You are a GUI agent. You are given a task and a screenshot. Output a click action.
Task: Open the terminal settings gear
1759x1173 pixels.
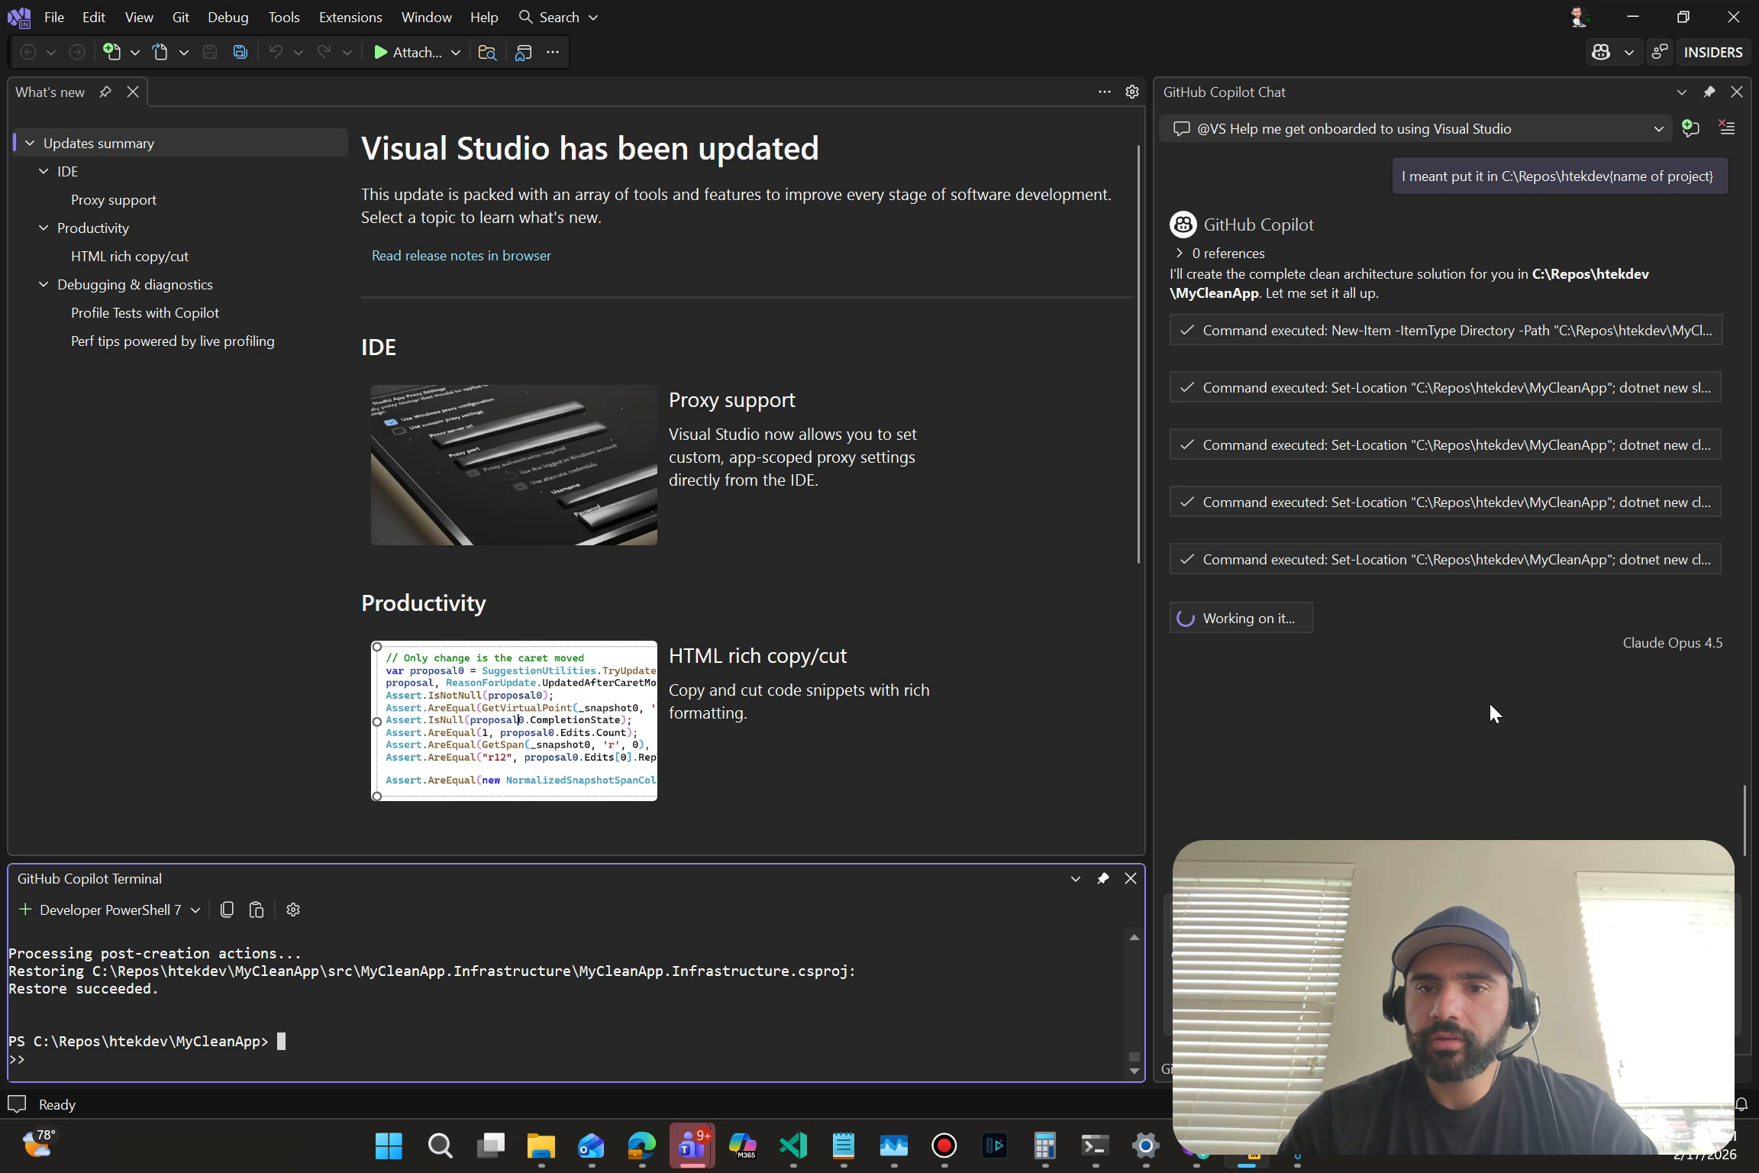(x=293, y=910)
